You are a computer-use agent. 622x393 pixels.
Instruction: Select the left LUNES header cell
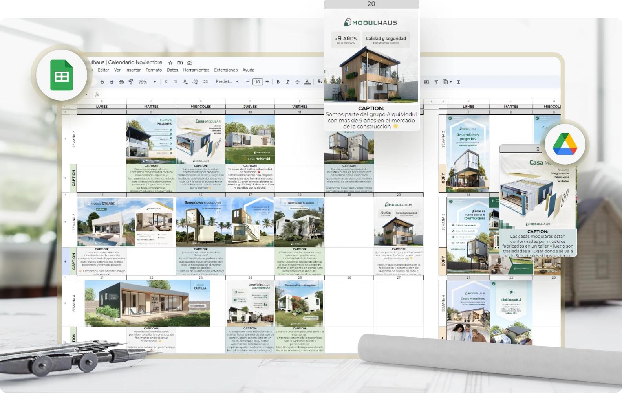(102, 107)
